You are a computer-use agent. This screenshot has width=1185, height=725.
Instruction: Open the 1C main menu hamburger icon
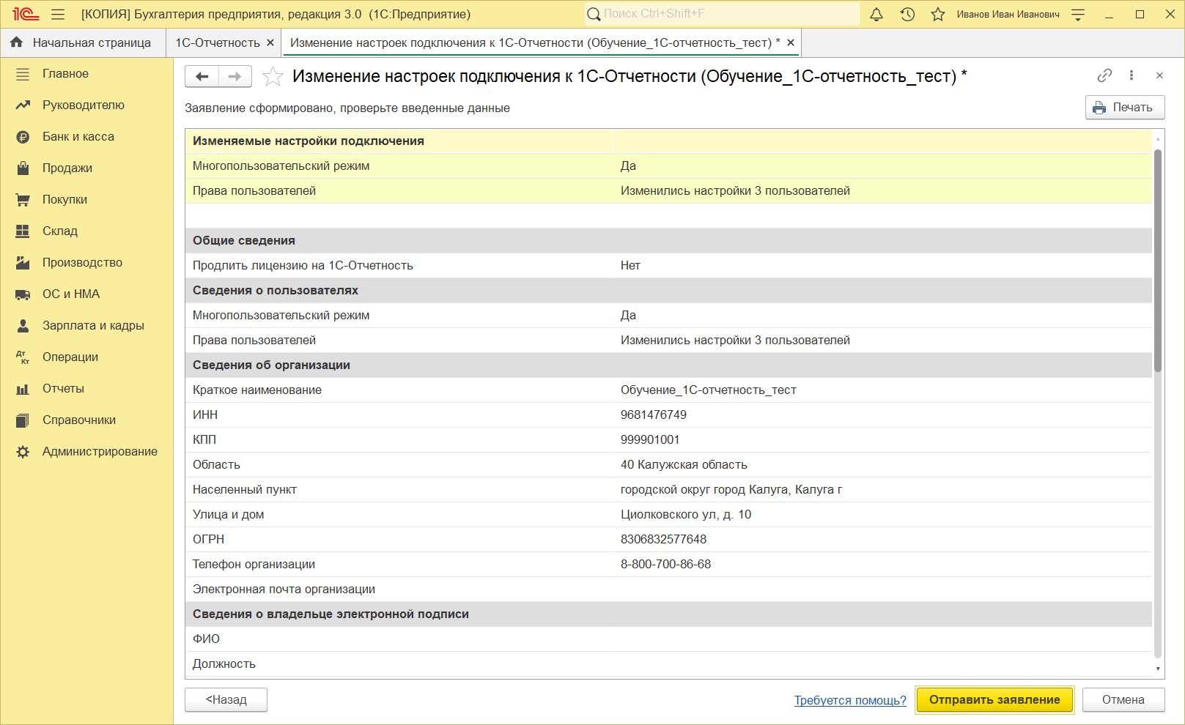click(x=58, y=15)
